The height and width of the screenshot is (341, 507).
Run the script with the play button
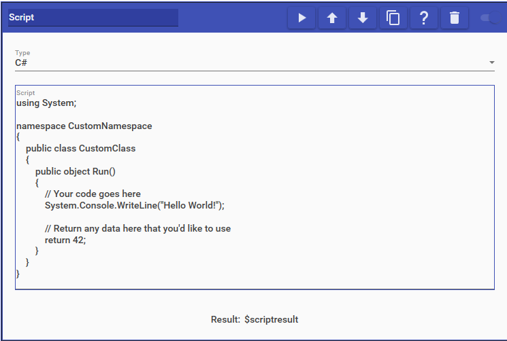(x=301, y=18)
